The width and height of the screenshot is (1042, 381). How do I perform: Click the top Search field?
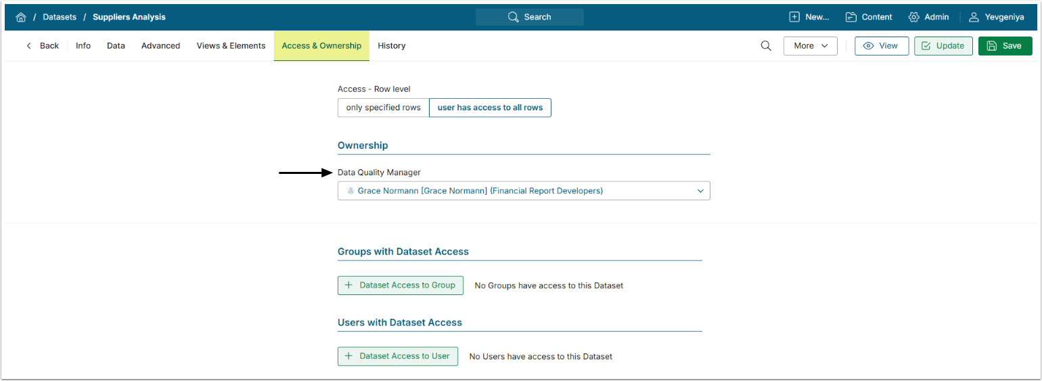pos(529,17)
